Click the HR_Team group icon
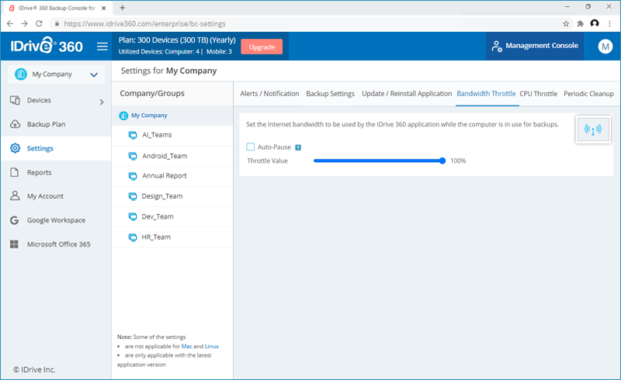This screenshot has width=621, height=380. pyautogui.click(x=133, y=237)
